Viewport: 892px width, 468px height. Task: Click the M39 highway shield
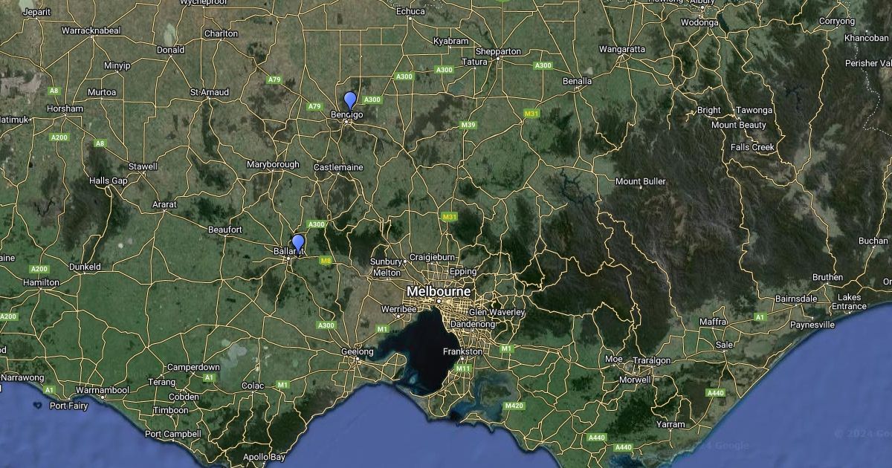point(468,125)
